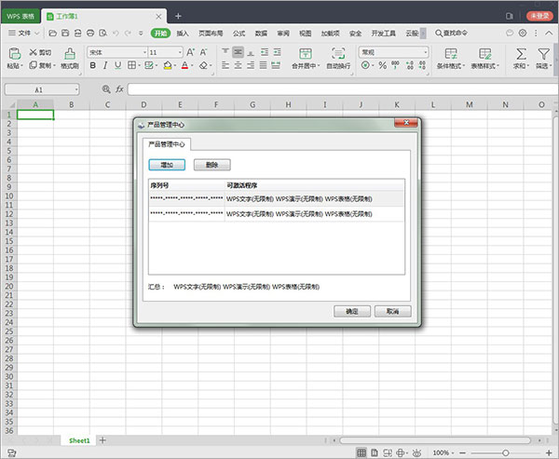Screen dimensions: 559x459
Task: Click the Cut scissors icon
Action: click(x=34, y=52)
